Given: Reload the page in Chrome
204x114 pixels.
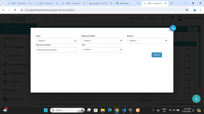Looking at the screenshot, I should point(15,10).
